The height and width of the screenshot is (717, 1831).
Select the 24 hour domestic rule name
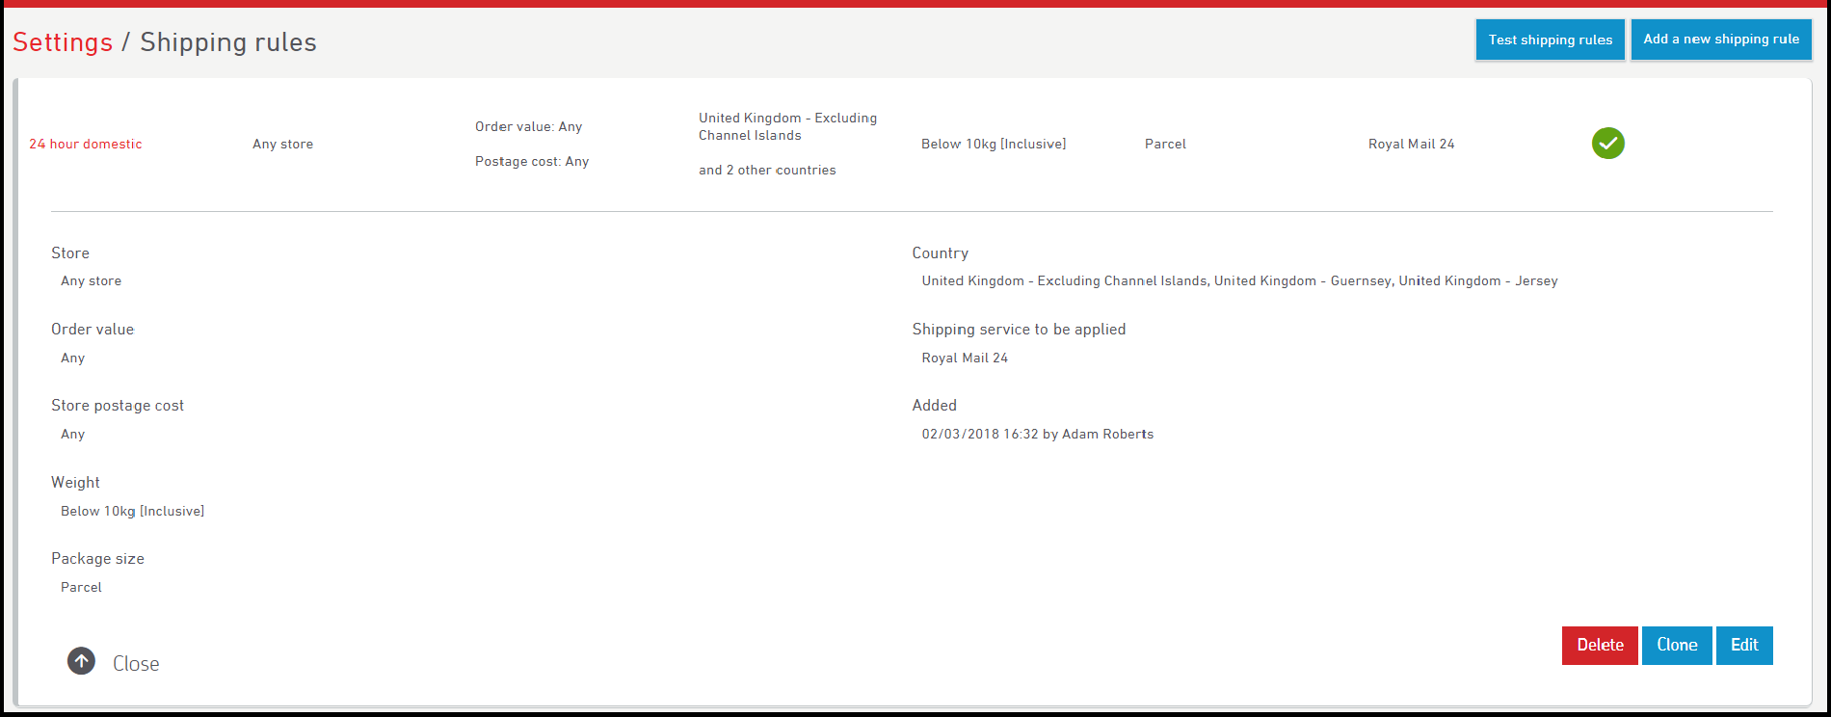86,145
